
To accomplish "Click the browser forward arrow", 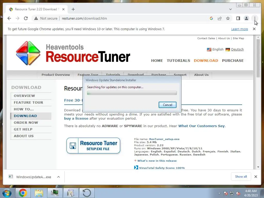I will pyautogui.click(x=18, y=18).
